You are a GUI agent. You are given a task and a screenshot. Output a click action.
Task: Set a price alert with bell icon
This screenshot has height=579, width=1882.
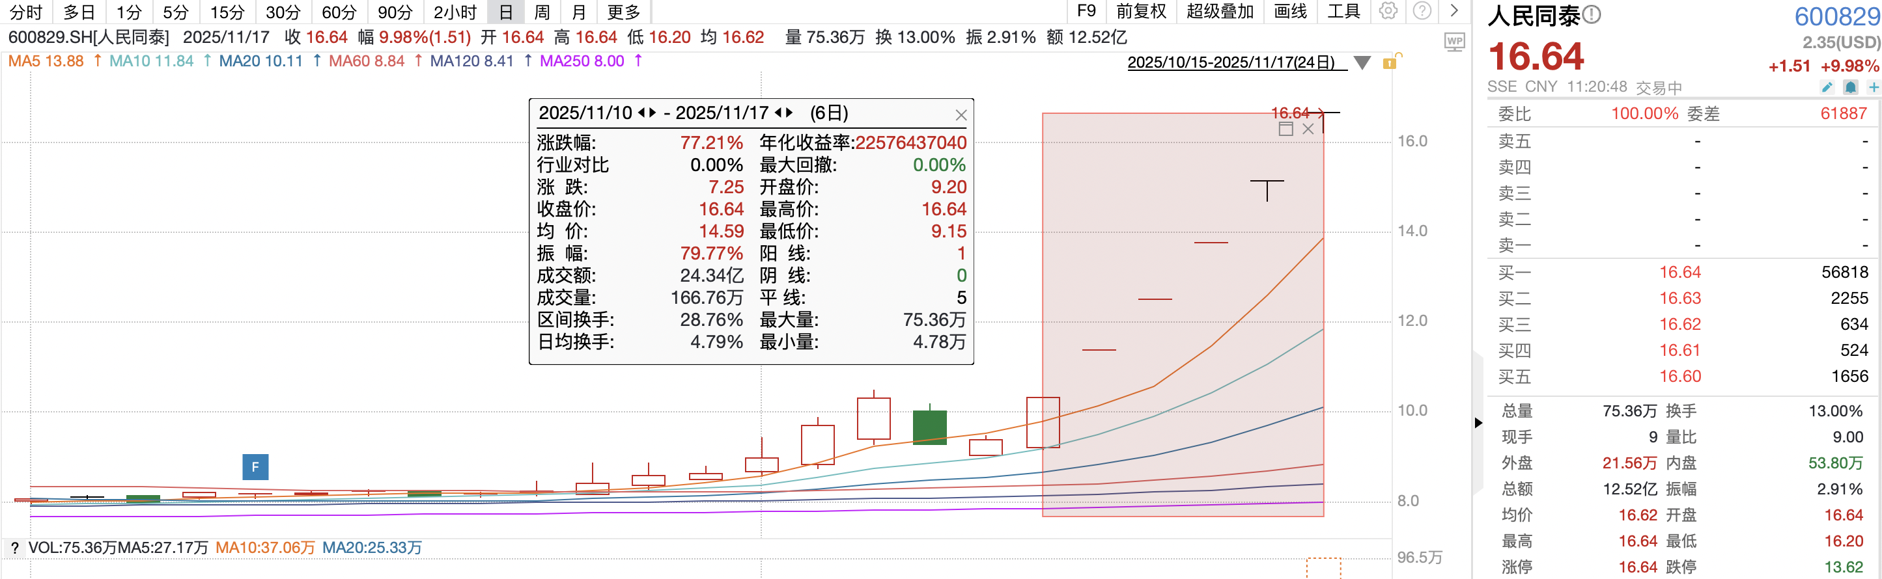(1851, 88)
